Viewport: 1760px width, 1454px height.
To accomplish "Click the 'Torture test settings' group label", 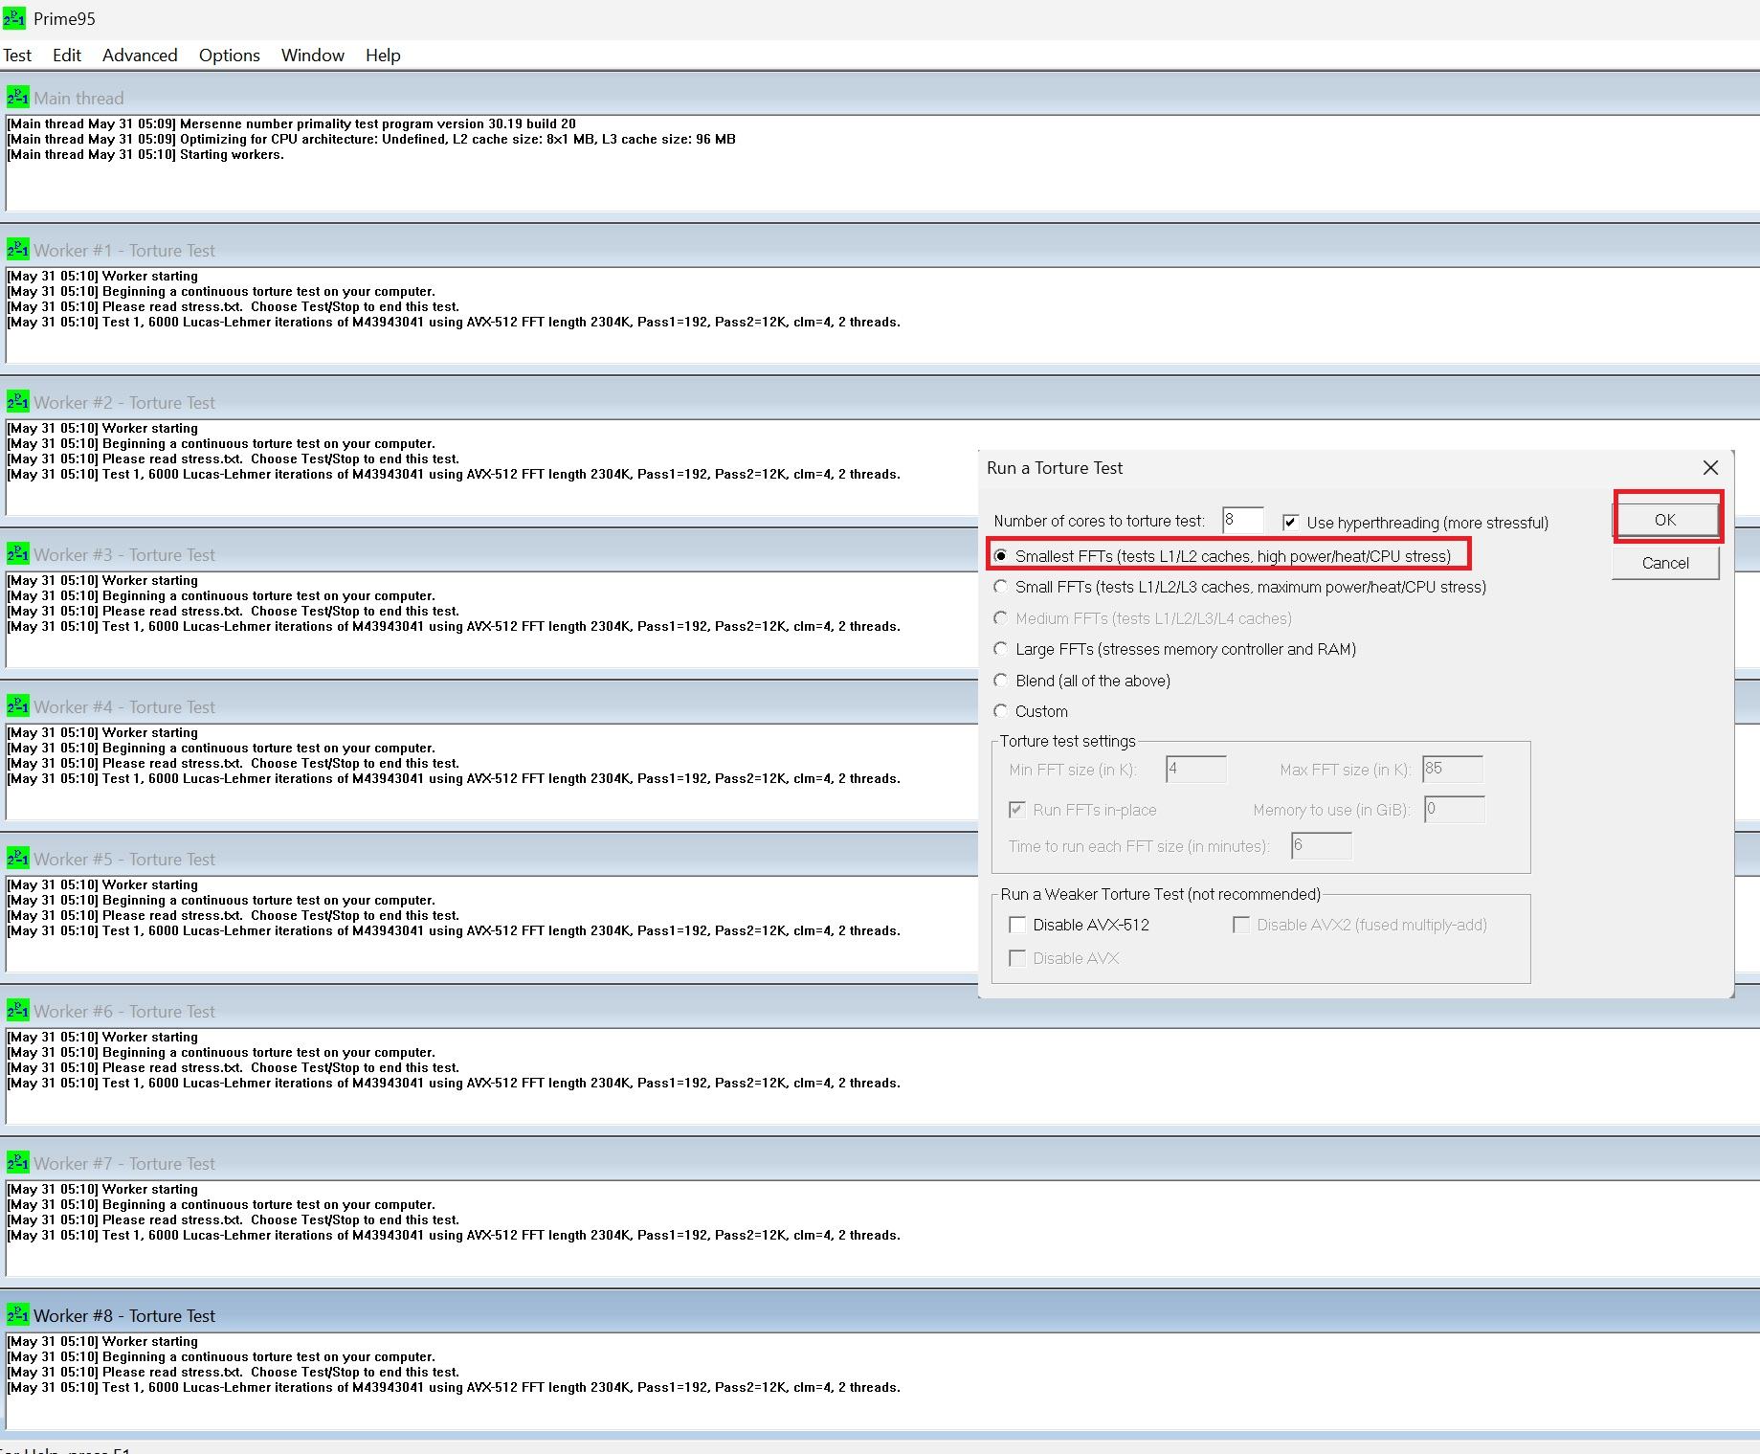I will click(x=1068, y=741).
